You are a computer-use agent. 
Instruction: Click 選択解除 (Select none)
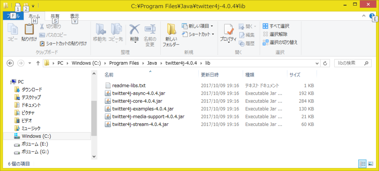coord(275,34)
